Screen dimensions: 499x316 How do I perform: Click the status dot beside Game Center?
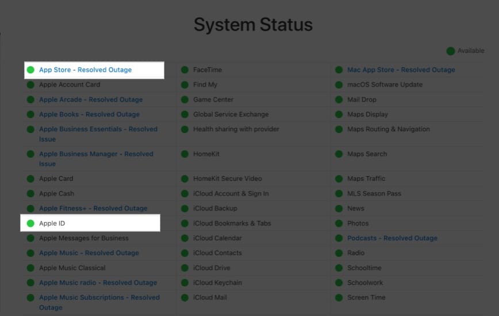185,100
